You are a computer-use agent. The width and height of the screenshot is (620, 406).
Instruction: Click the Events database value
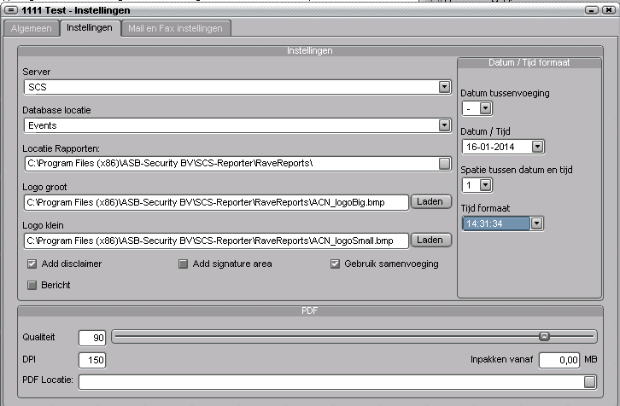click(x=43, y=125)
